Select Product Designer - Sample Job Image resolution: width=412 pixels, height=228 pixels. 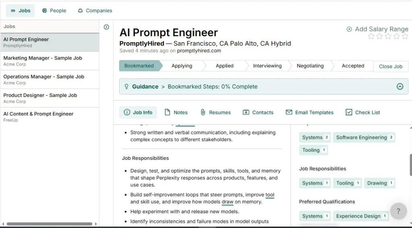[49, 98]
